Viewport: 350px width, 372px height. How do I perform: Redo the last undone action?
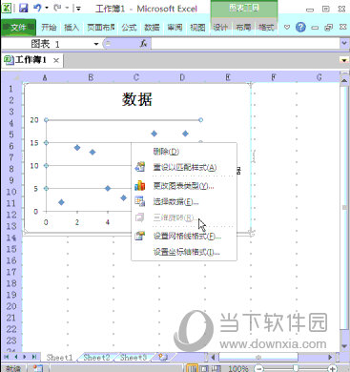point(57,8)
